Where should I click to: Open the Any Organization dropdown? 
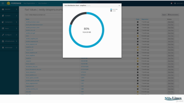tap(30, 3)
